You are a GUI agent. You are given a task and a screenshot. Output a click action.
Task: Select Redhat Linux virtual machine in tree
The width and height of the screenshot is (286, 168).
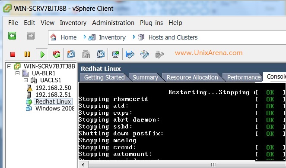pyautogui.click(x=53, y=101)
